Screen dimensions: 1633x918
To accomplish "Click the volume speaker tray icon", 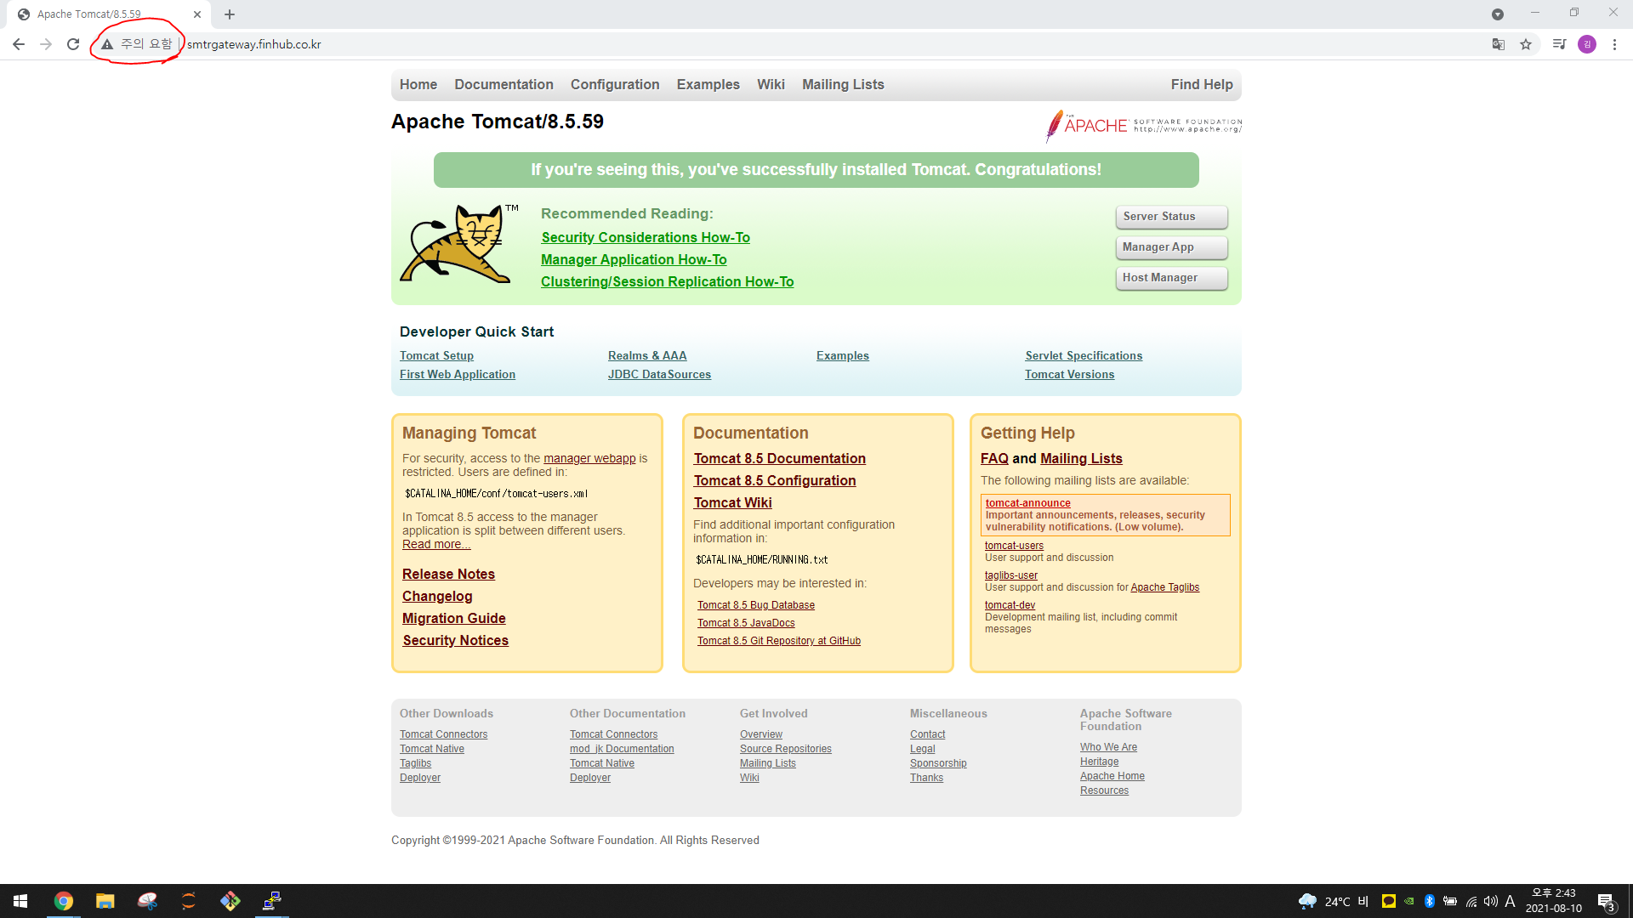I will click(1490, 901).
